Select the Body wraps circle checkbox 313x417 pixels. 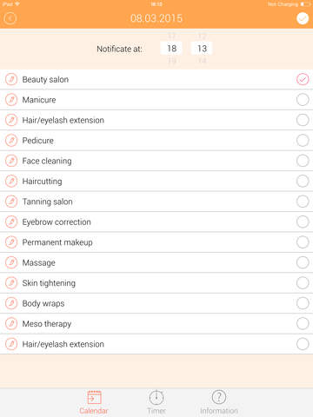pyautogui.click(x=303, y=303)
